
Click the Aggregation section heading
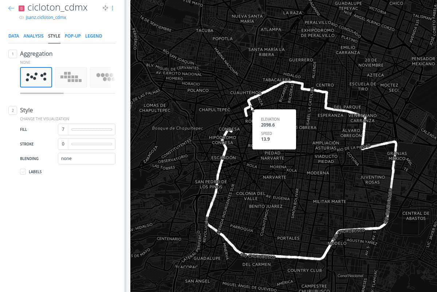(x=36, y=54)
